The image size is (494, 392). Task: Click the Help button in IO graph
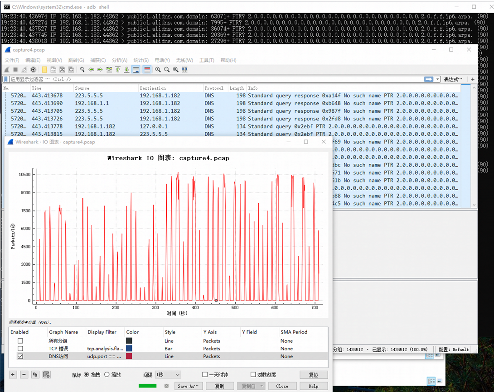coord(314,386)
